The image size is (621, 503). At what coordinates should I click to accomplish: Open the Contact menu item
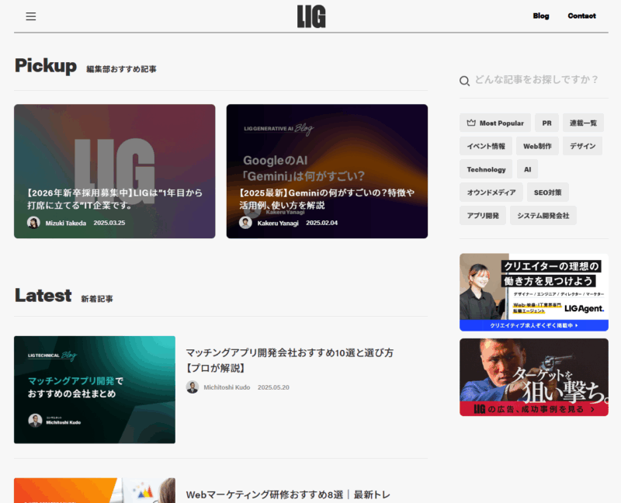click(x=581, y=16)
